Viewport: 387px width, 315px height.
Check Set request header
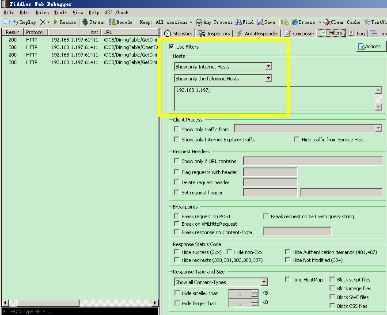click(177, 192)
